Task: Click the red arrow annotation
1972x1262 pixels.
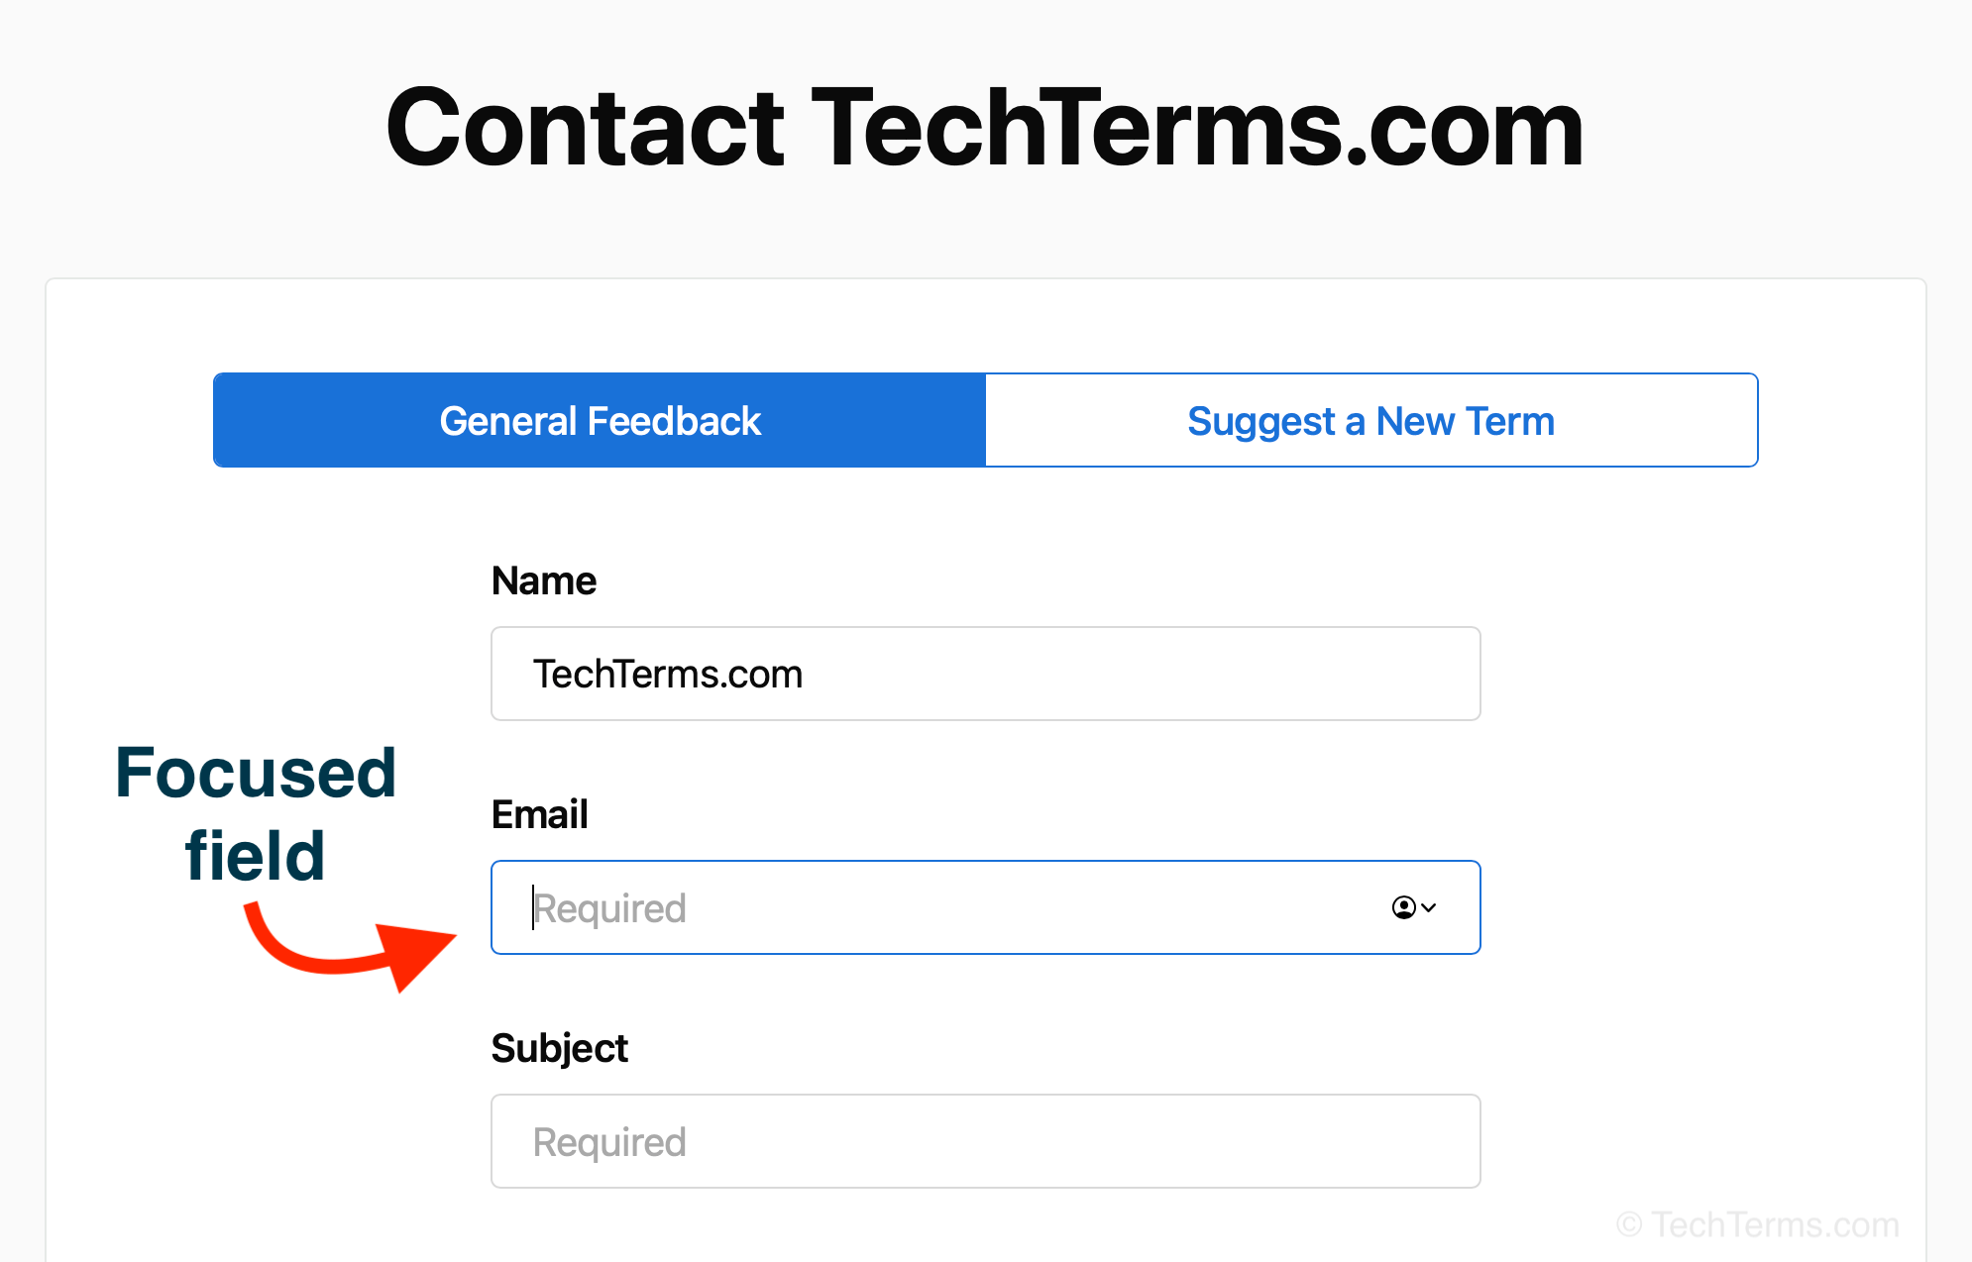Action: click(352, 948)
